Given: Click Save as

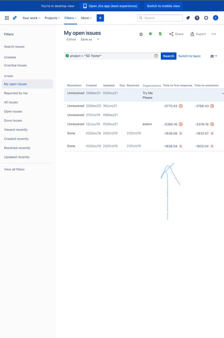Looking at the screenshot, I should [86, 40].
